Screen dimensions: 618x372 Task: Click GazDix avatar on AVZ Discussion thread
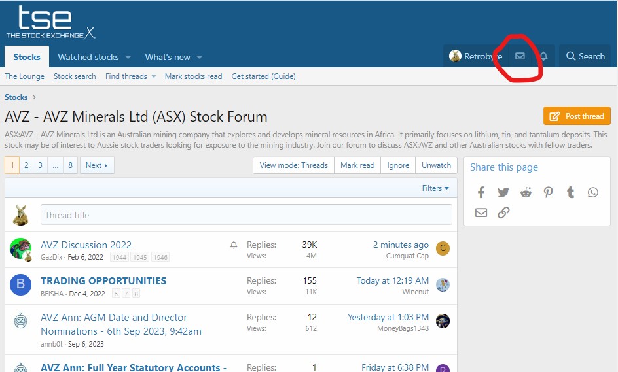tap(20, 249)
